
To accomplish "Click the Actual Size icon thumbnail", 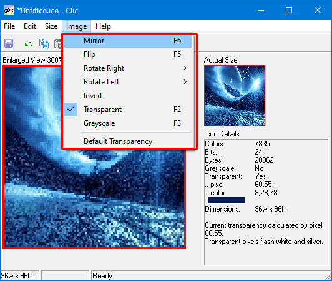I will click(235, 96).
